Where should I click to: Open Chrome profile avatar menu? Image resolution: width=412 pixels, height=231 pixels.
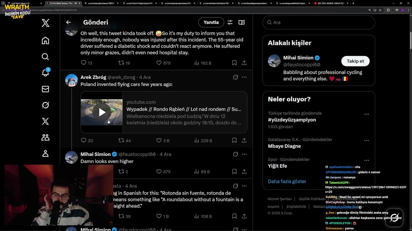tap(402, 10)
